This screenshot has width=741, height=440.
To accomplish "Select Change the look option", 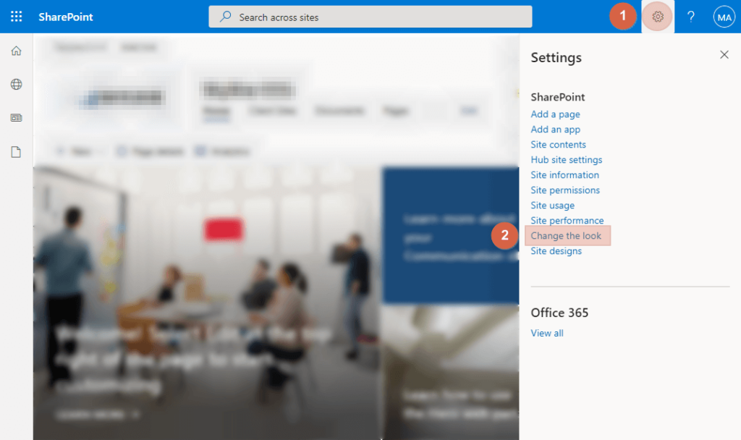I will [567, 235].
